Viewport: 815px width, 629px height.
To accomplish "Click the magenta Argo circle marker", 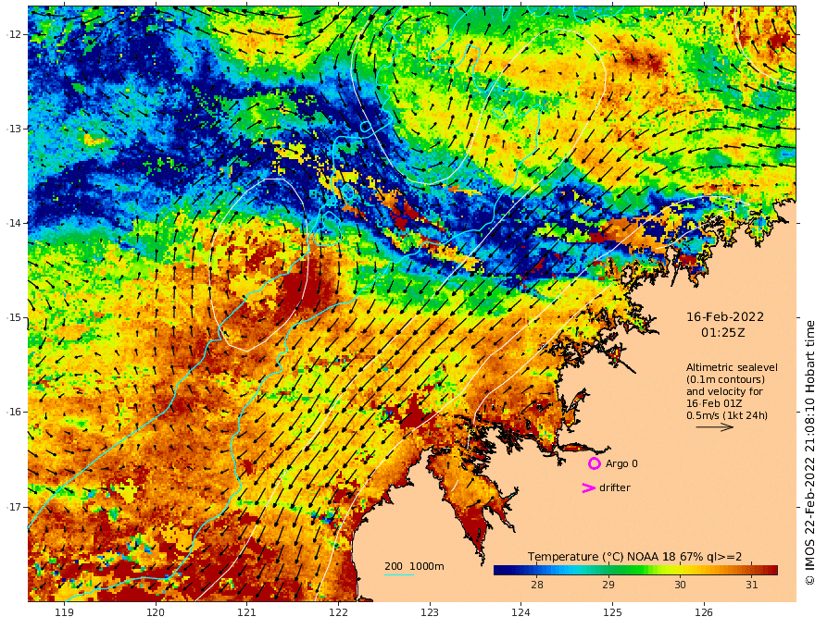I will [594, 463].
